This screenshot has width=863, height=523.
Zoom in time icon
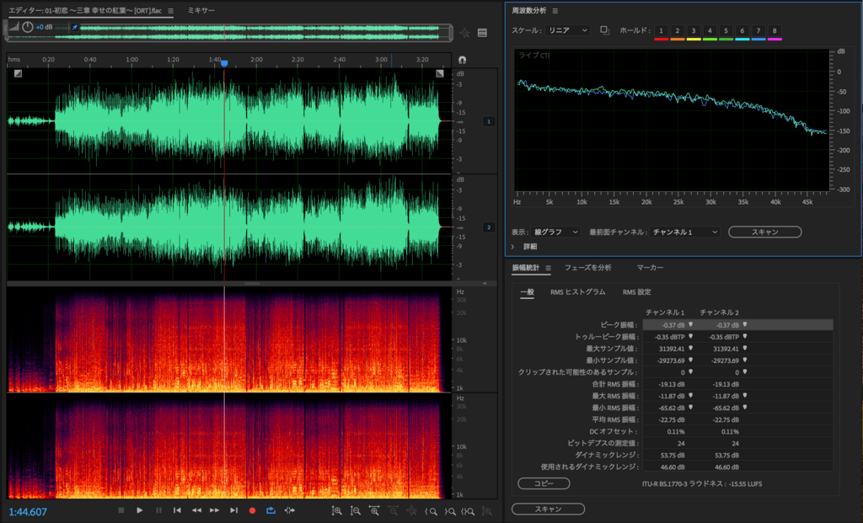point(374,511)
